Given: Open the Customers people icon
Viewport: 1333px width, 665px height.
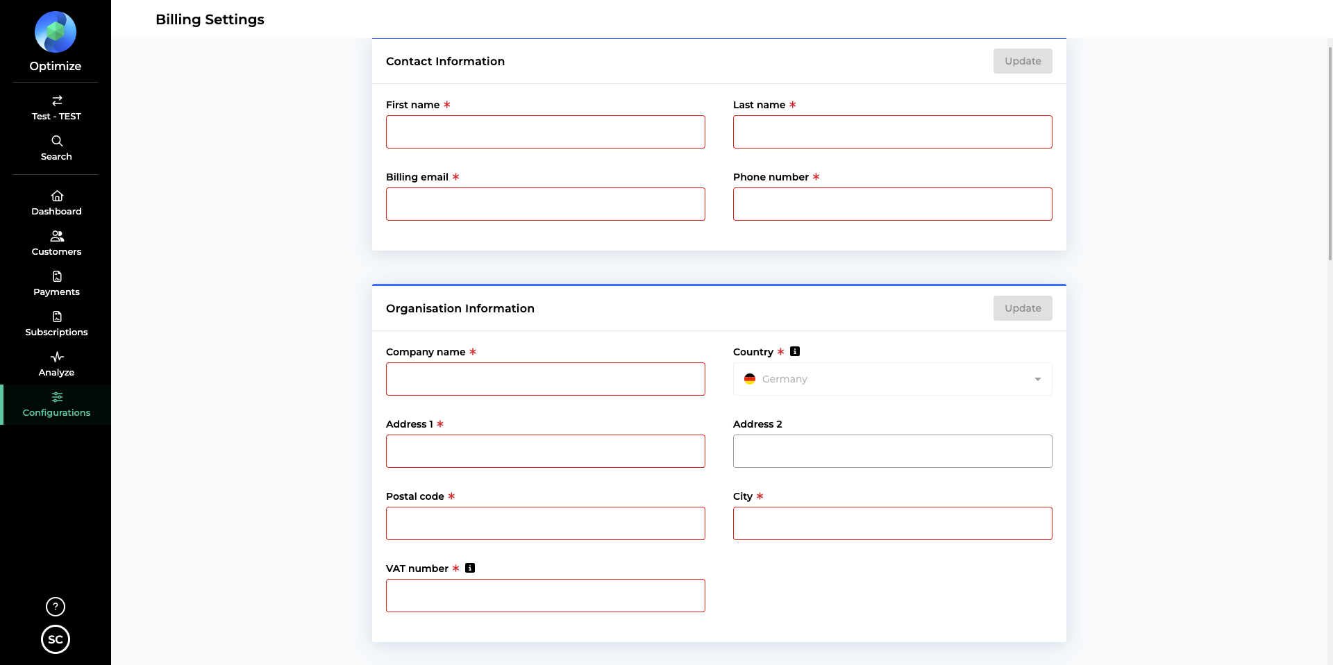Looking at the screenshot, I should coord(57,236).
